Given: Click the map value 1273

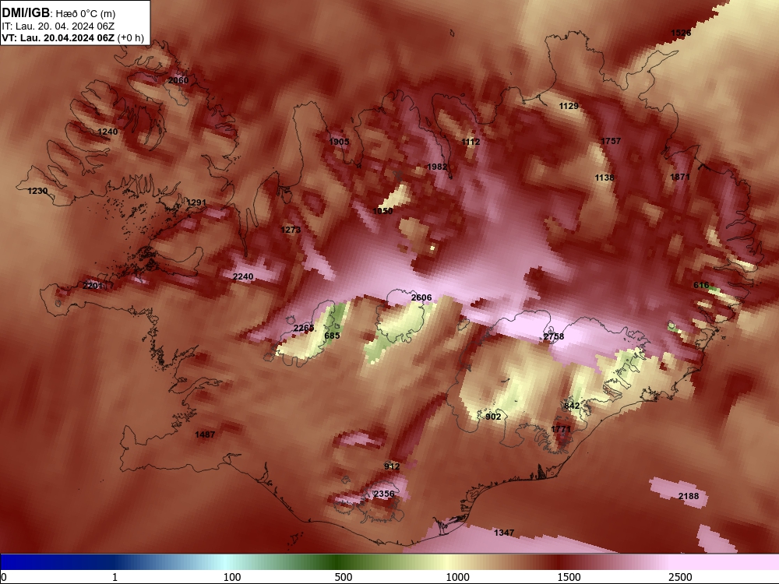Looking at the screenshot, I should (x=291, y=230).
